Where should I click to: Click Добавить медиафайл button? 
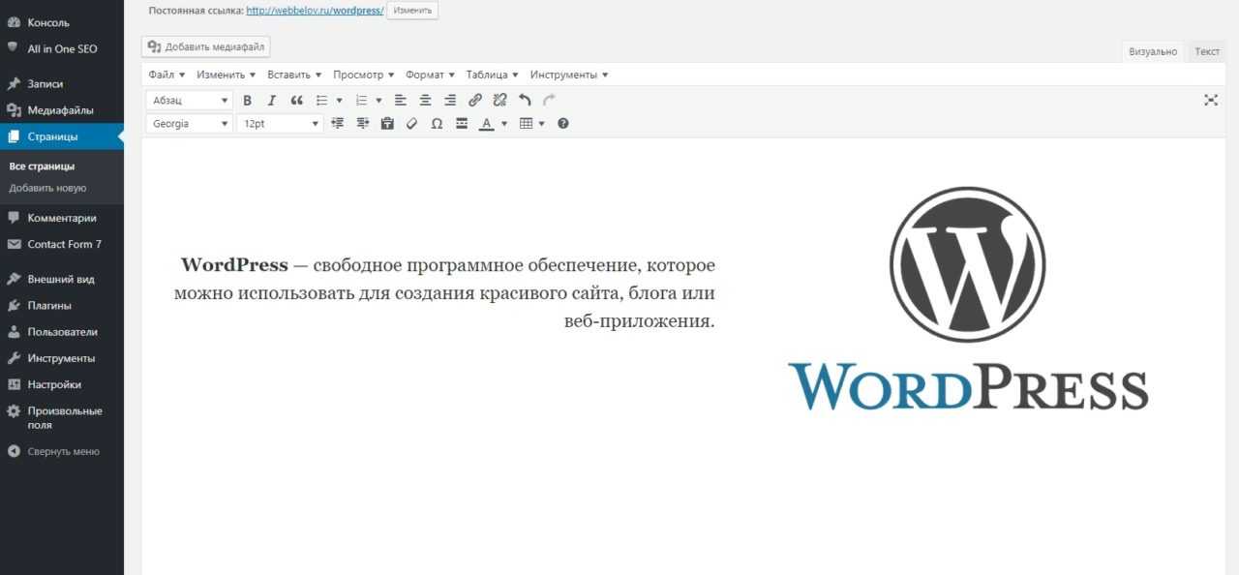[x=205, y=45]
